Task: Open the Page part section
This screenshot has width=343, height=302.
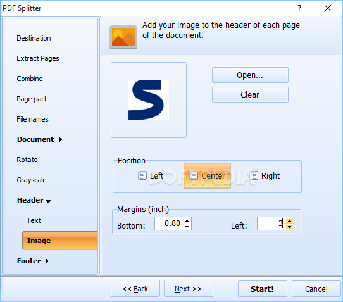Action: [x=32, y=99]
